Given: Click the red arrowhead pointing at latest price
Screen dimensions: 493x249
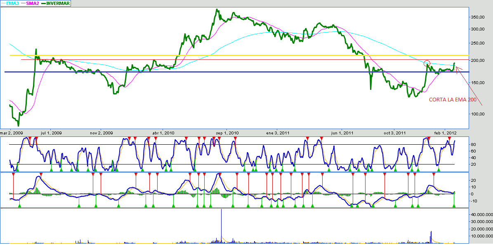Looking at the screenshot, I should [x=457, y=67].
